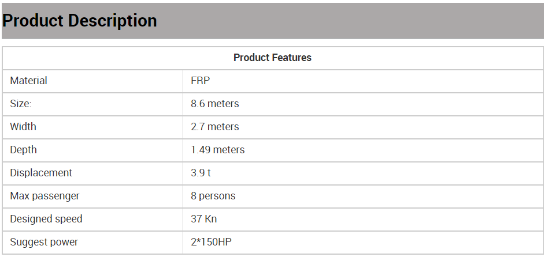Click the word meters in the Depth row
545x257 pixels.
coord(229,150)
